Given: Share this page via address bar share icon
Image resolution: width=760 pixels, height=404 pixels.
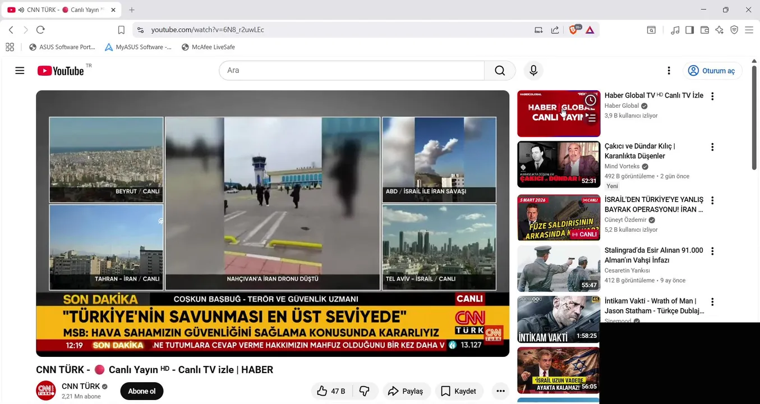Looking at the screenshot, I should coord(555,30).
